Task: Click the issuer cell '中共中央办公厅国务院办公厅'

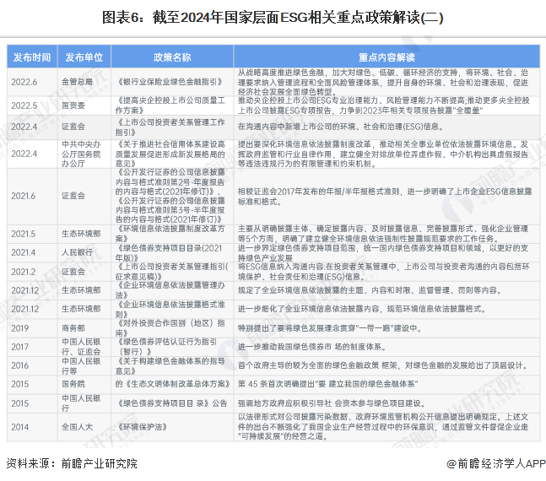Action: 81,154
